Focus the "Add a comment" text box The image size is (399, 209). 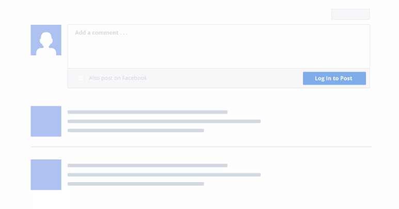218,46
